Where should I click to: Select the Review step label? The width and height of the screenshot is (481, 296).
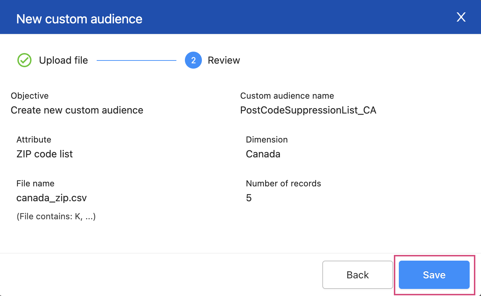(224, 60)
